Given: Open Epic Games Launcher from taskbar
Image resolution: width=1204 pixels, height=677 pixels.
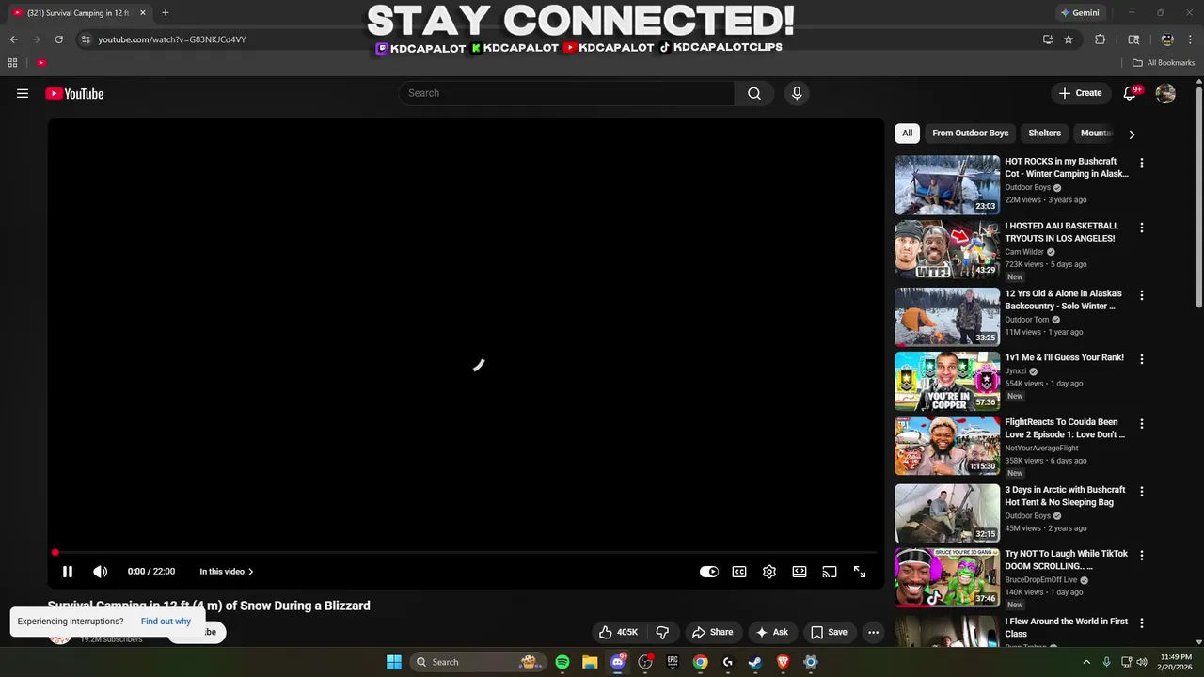Looking at the screenshot, I should pyautogui.click(x=673, y=662).
